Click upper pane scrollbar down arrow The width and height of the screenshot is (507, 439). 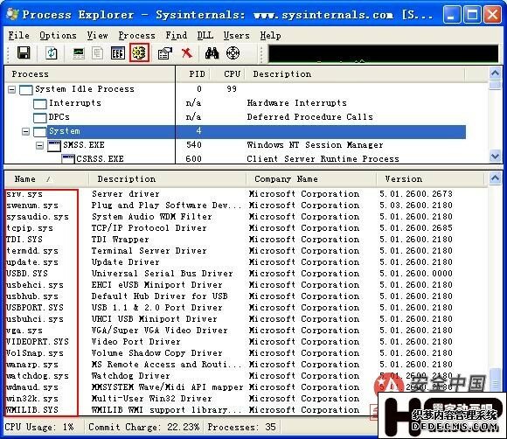point(495,157)
